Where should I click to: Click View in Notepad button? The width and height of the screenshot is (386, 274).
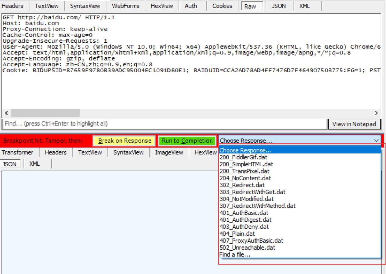tap(354, 124)
